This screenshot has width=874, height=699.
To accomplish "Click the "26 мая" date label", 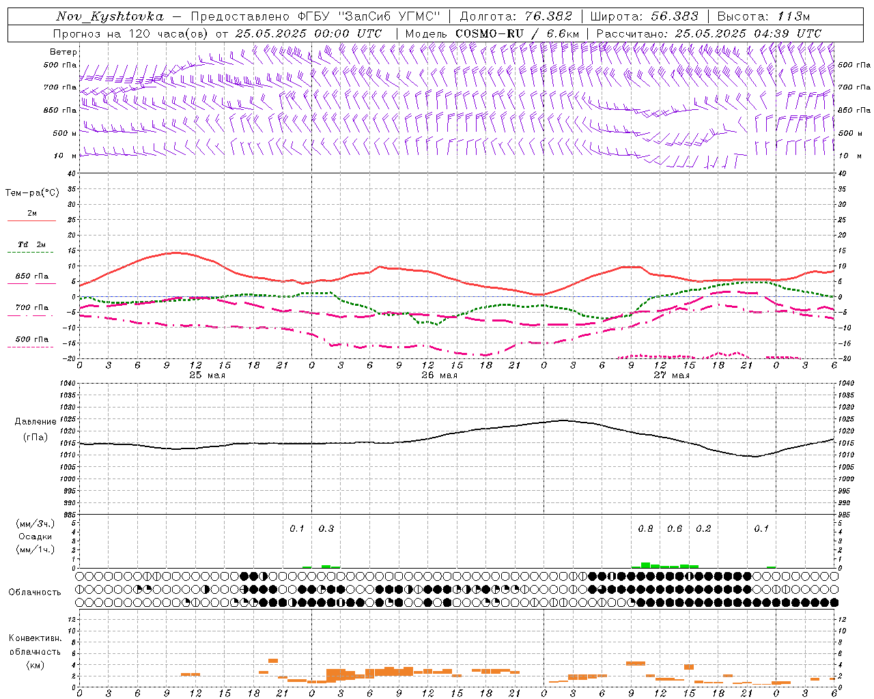I will click(x=439, y=375).
